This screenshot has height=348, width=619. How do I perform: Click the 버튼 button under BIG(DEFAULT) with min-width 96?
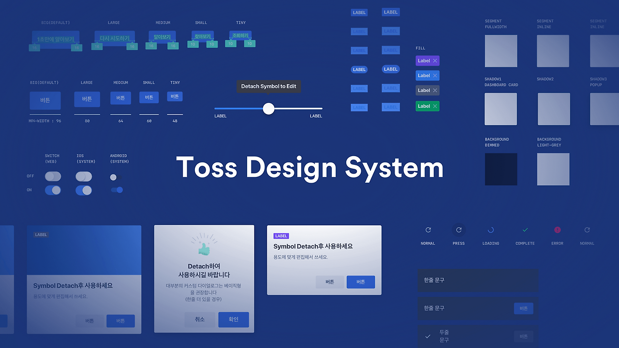(x=45, y=101)
